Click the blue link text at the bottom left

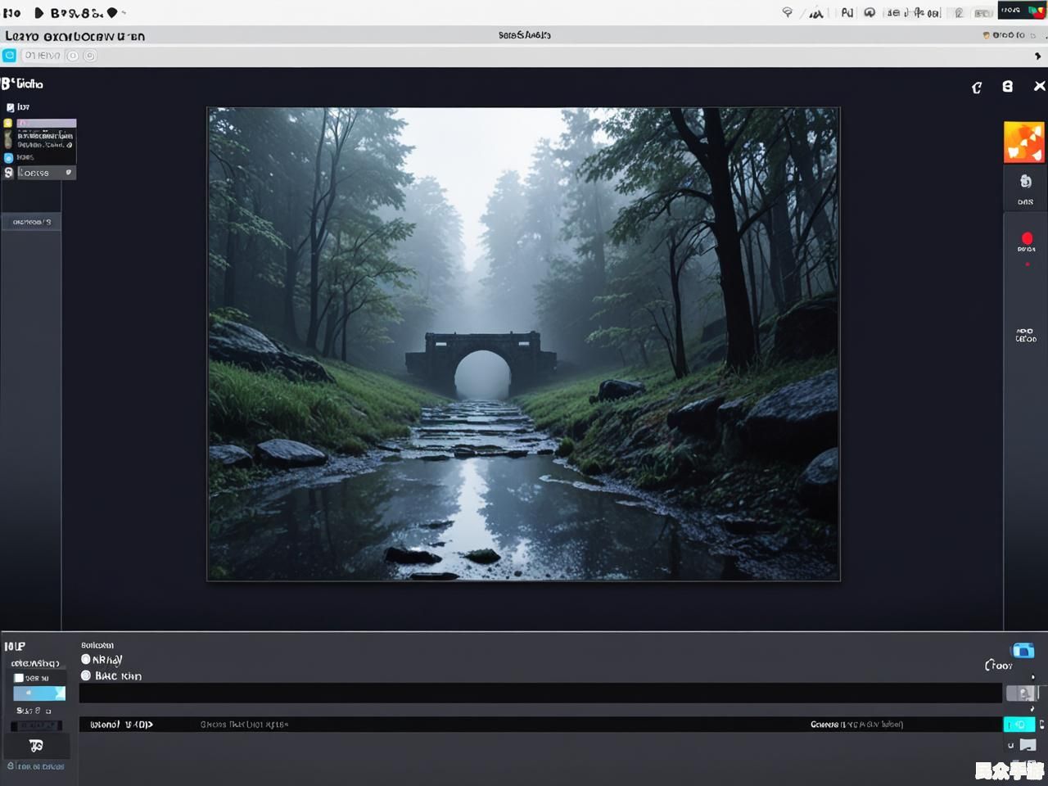point(36,766)
